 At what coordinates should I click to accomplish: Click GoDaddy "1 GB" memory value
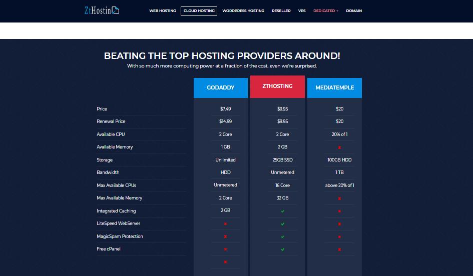[x=225, y=147]
